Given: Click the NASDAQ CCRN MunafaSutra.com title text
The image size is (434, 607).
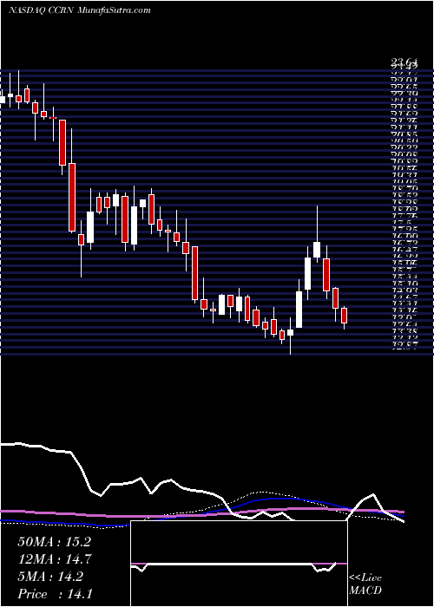Looking at the screenshot, I should coord(80,10).
